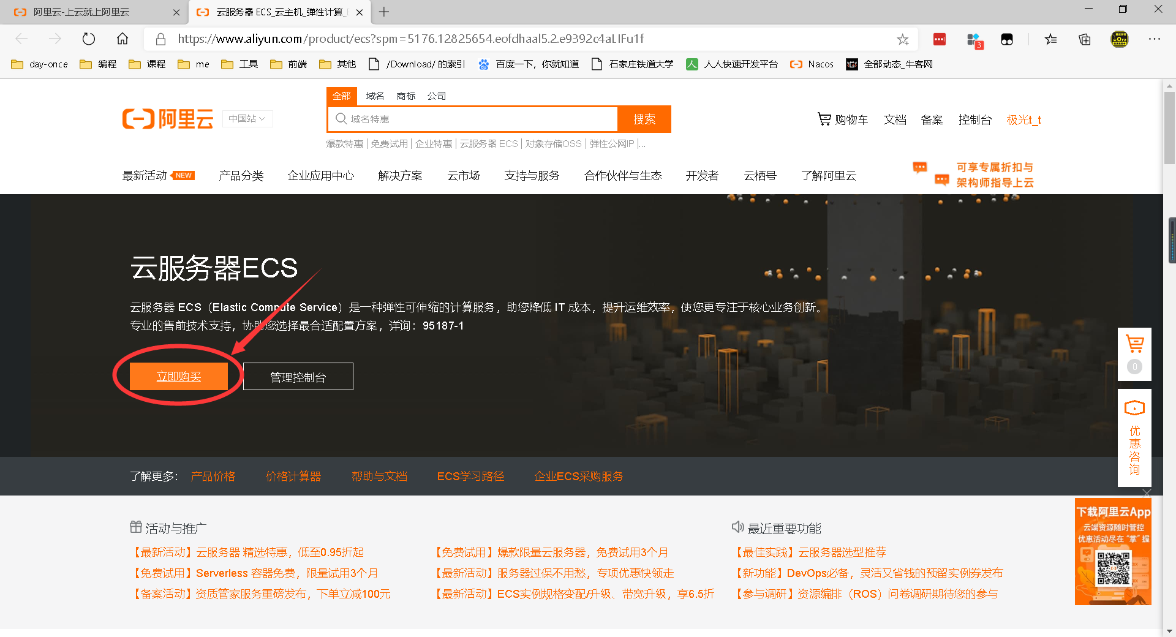Expand the 中国站 region dropdown

[x=247, y=119]
